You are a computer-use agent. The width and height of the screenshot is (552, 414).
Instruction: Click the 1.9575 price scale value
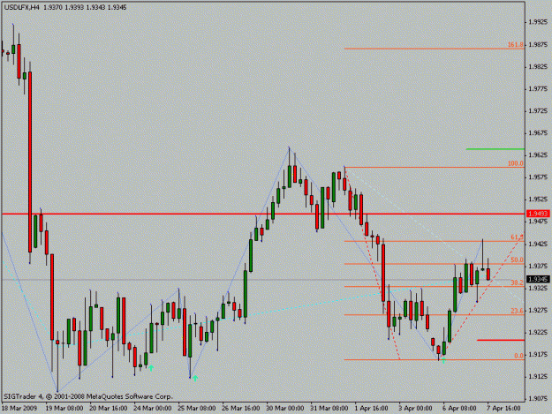[x=538, y=177]
